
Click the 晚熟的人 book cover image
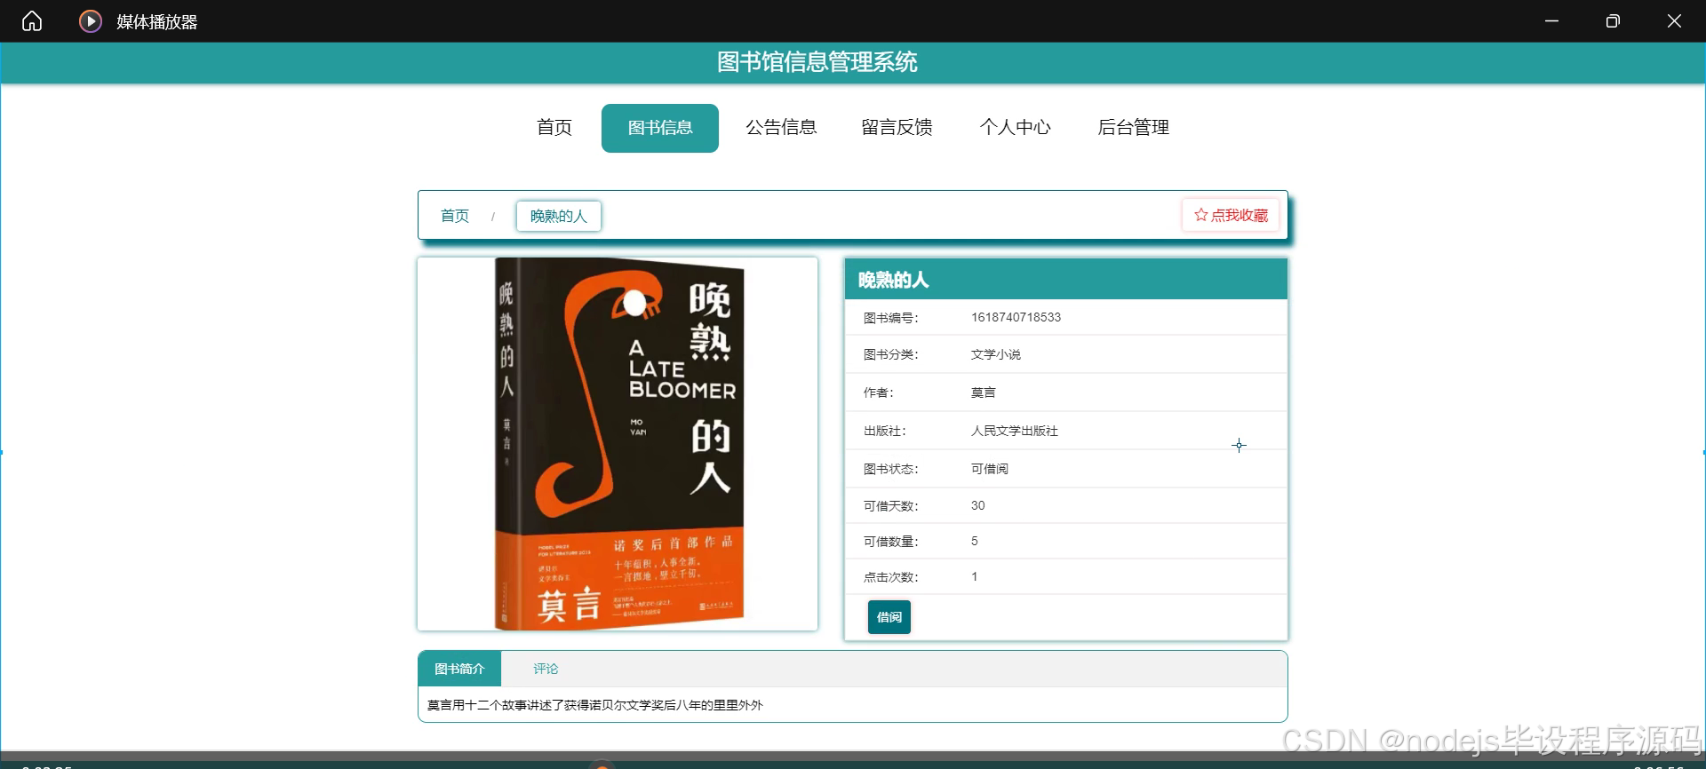[619, 444]
